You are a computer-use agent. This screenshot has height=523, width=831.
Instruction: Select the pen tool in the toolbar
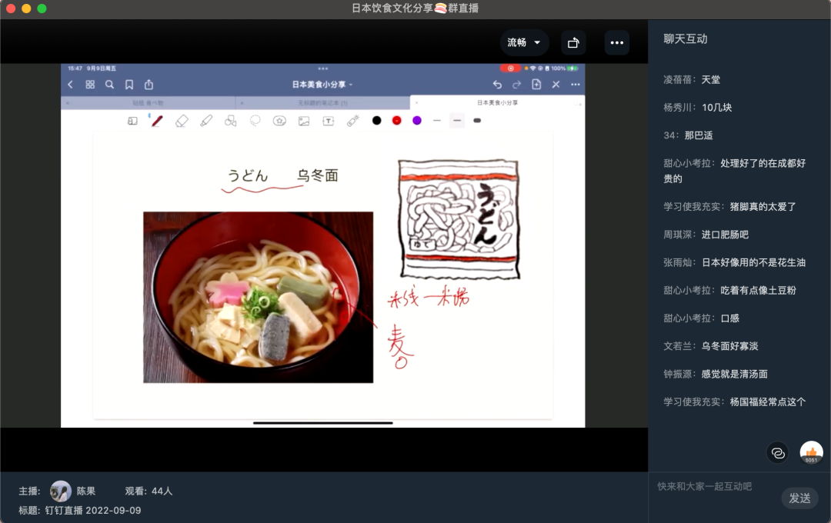[156, 121]
